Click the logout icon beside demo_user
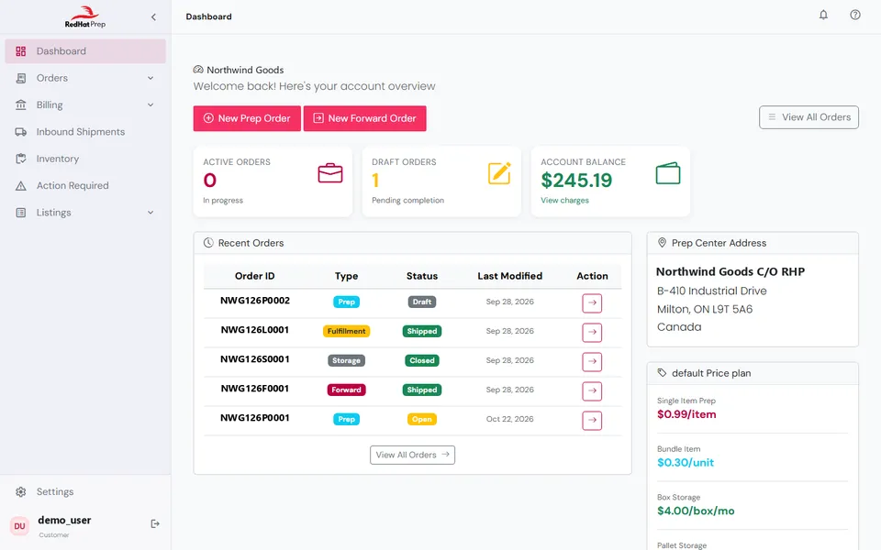Image resolution: width=881 pixels, height=550 pixels. coord(155,523)
